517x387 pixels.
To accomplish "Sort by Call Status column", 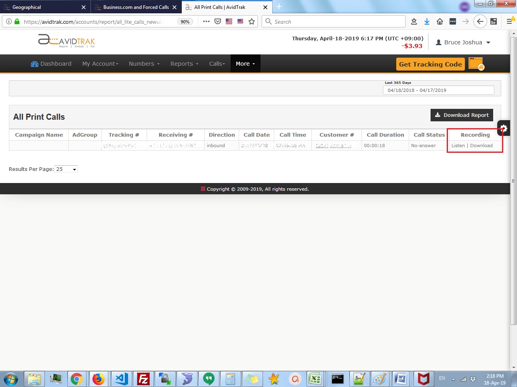I will pos(429,135).
